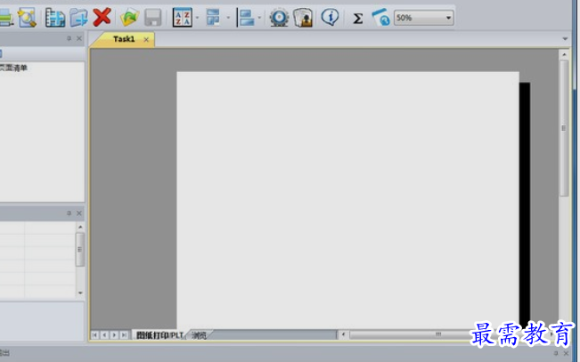Open the blue gear settings icon
The height and width of the screenshot is (362, 580).
(279, 18)
